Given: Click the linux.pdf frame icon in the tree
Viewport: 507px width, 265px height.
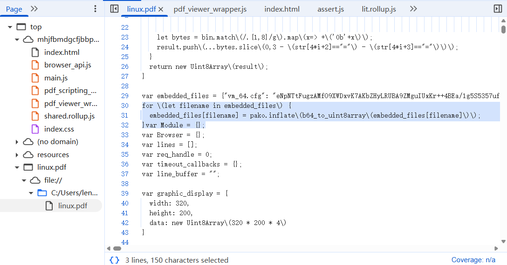Looking at the screenshot, I should [x=28, y=167].
